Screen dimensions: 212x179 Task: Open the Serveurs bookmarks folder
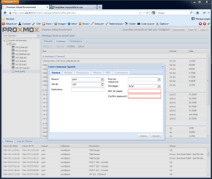8,19
